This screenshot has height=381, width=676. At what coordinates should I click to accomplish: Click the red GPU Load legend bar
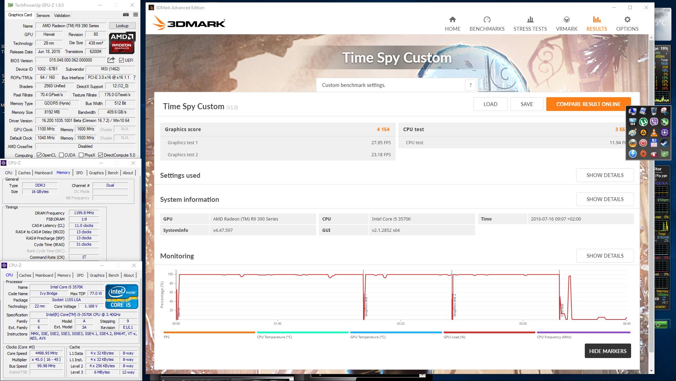(x=489, y=332)
